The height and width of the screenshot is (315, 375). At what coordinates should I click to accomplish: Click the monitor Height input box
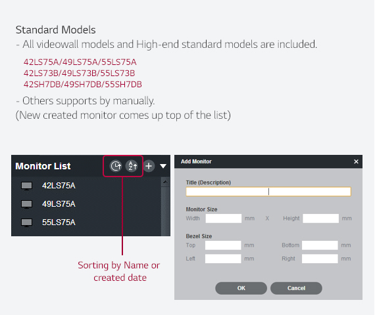(320, 219)
